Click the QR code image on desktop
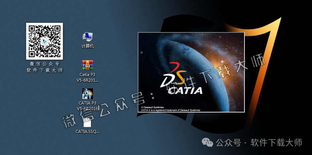This screenshot has height=155, width=312. point(44,41)
